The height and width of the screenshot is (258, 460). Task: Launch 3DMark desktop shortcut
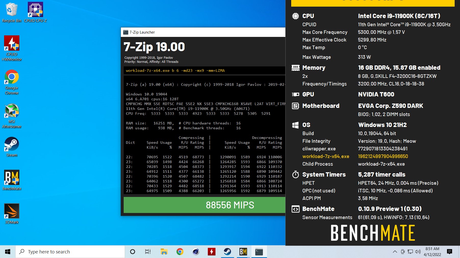tap(12, 214)
